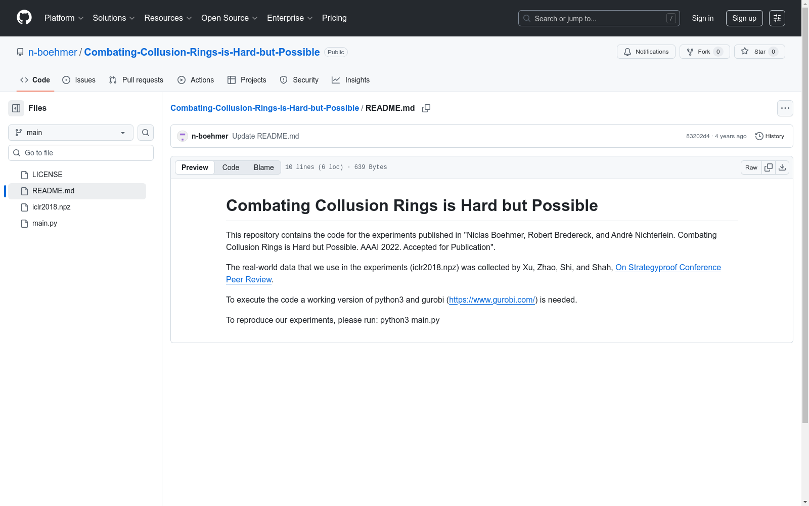
Task: Star the repository
Action: point(758,51)
